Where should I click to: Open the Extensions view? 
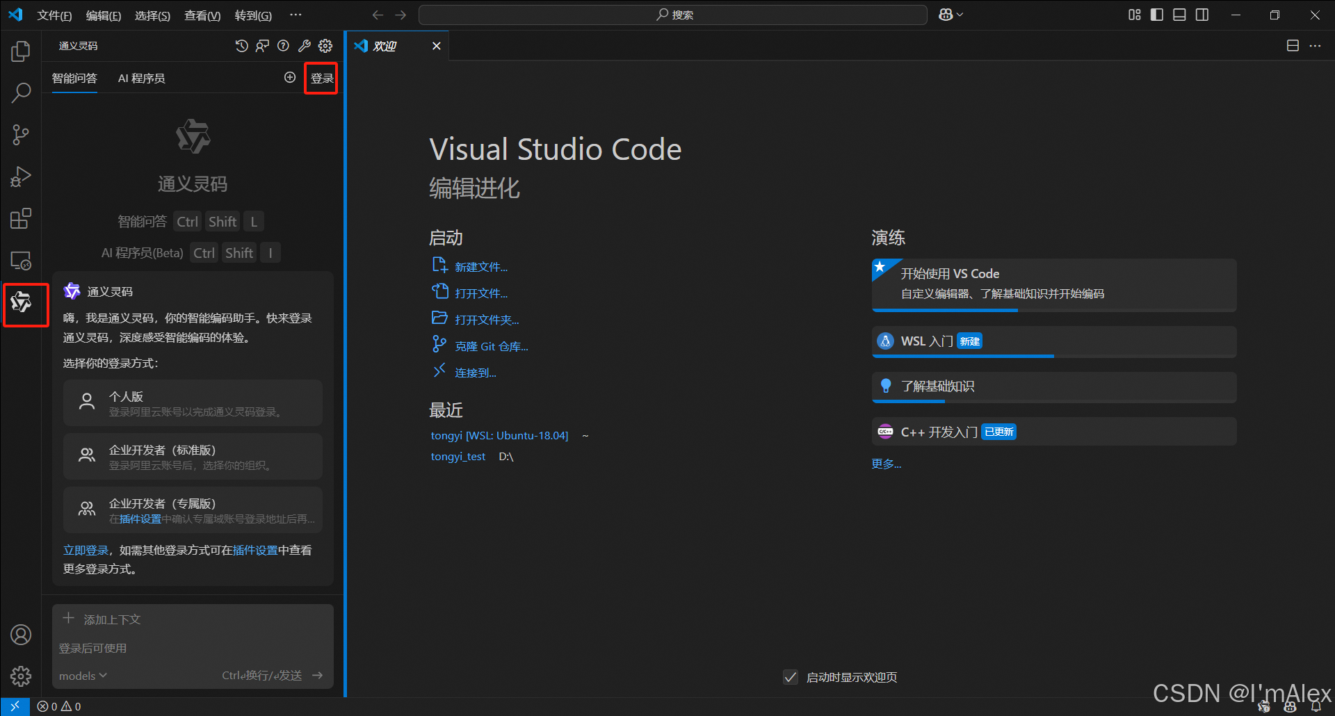click(x=21, y=219)
